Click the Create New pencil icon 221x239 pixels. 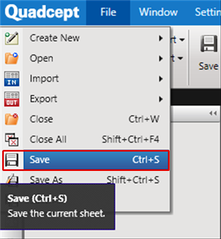click(x=12, y=38)
